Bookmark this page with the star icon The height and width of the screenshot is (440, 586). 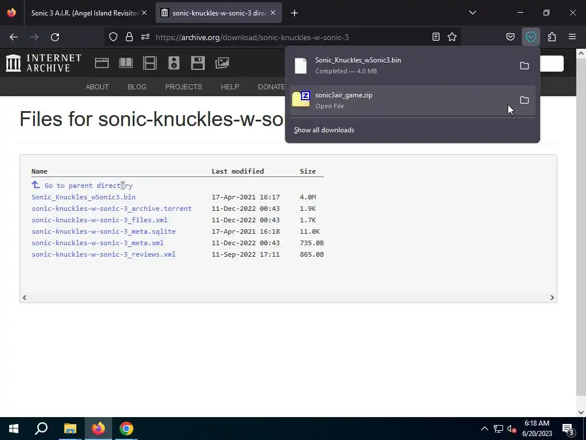[x=452, y=37]
